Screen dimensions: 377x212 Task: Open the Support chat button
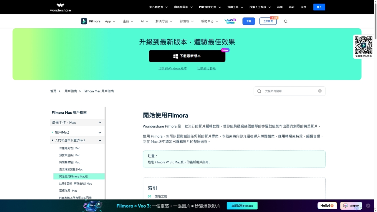tap(351, 206)
